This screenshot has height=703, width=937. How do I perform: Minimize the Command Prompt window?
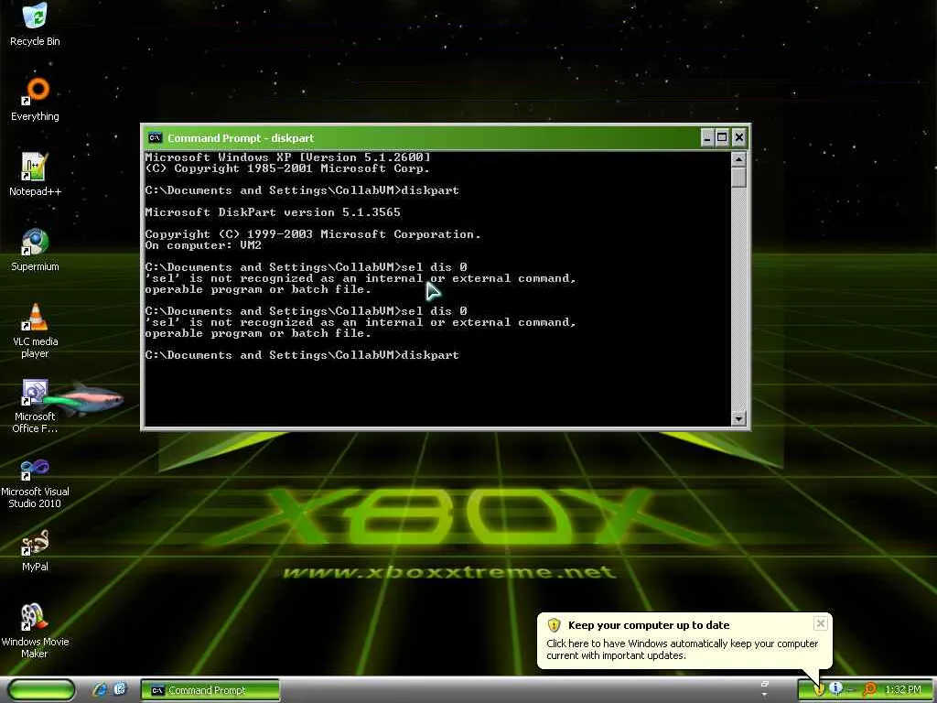tap(707, 138)
